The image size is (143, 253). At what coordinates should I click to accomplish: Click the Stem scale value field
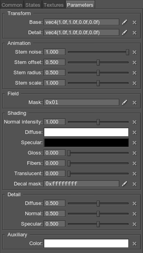pos(54,83)
